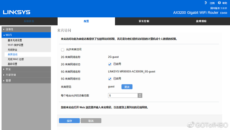Expand the 外部存储 sidebar section
The image size is (230, 130).
point(26,75)
